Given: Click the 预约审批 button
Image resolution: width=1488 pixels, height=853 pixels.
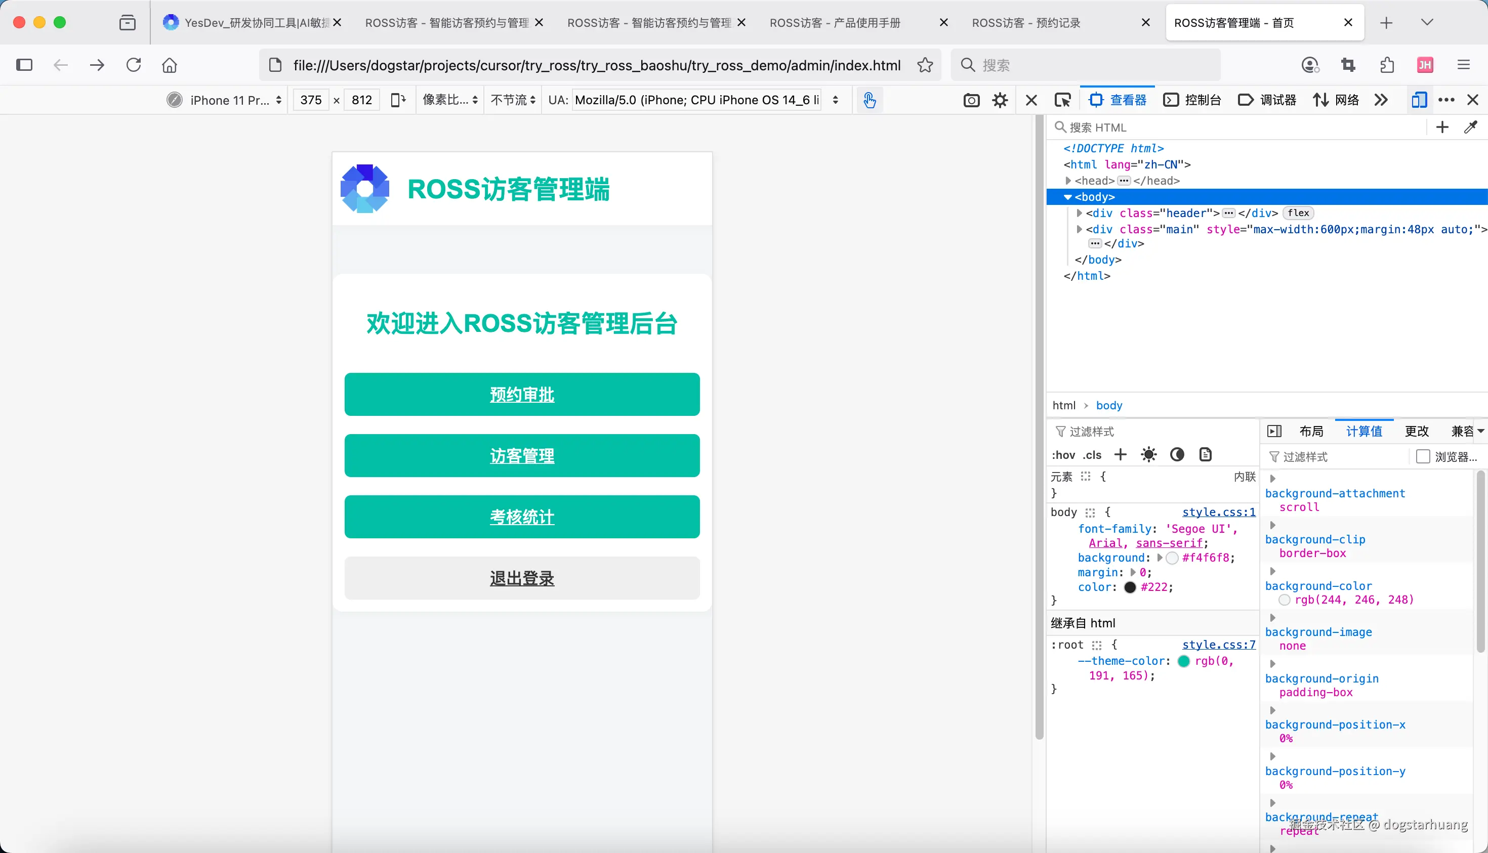Looking at the screenshot, I should click(522, 394).
